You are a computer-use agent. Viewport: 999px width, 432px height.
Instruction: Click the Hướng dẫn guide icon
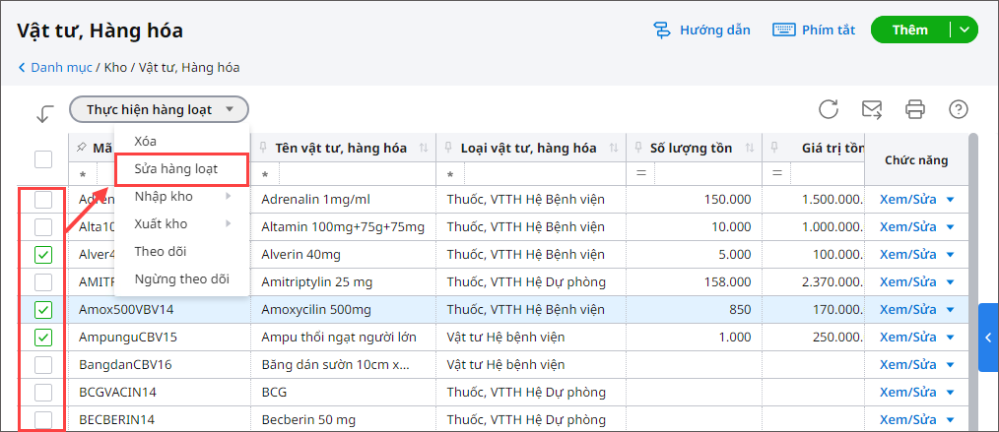pyautogui.click(x=663, y=30)
